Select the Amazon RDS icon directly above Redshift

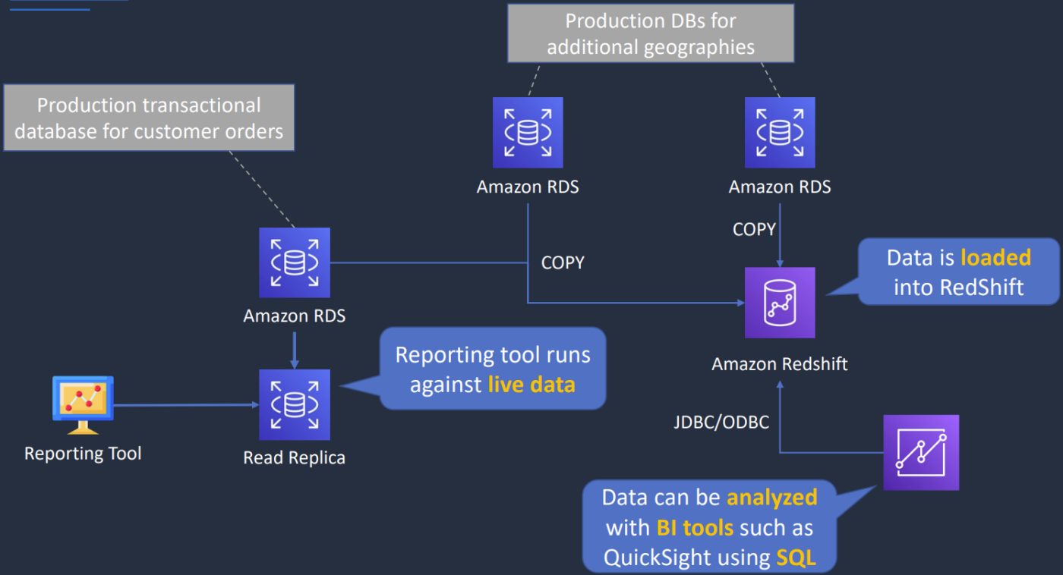coord(780,132)
